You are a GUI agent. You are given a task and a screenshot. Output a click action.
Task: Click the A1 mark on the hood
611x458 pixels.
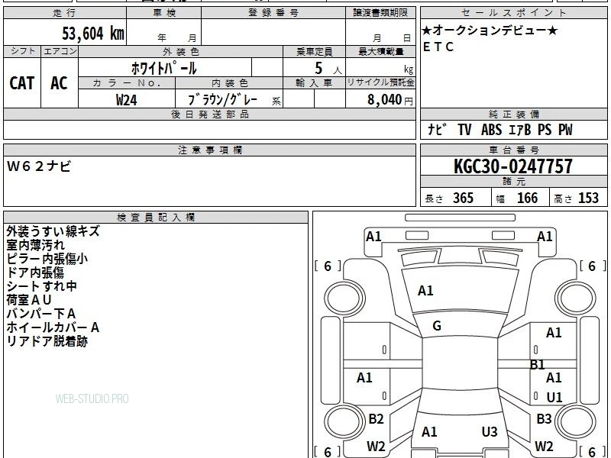[x=425, y=291]
